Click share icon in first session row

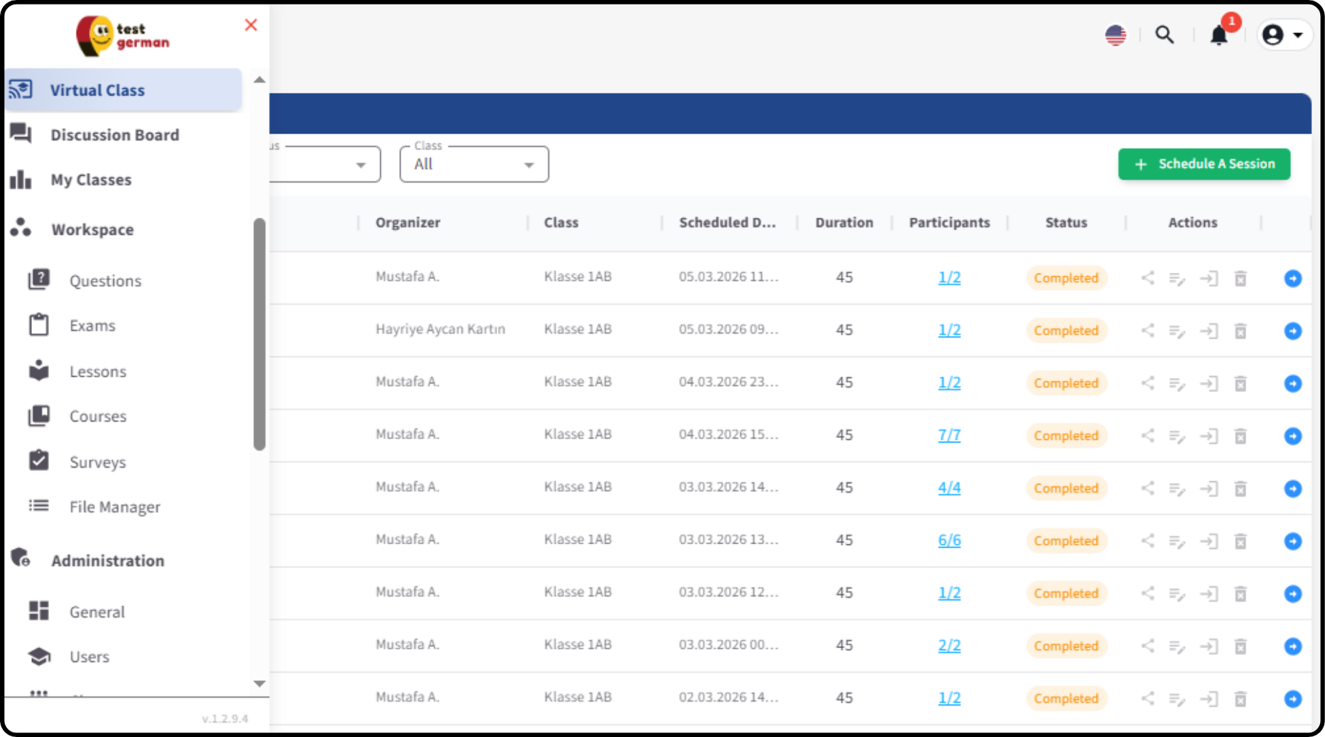click(x=1148, y=278)
